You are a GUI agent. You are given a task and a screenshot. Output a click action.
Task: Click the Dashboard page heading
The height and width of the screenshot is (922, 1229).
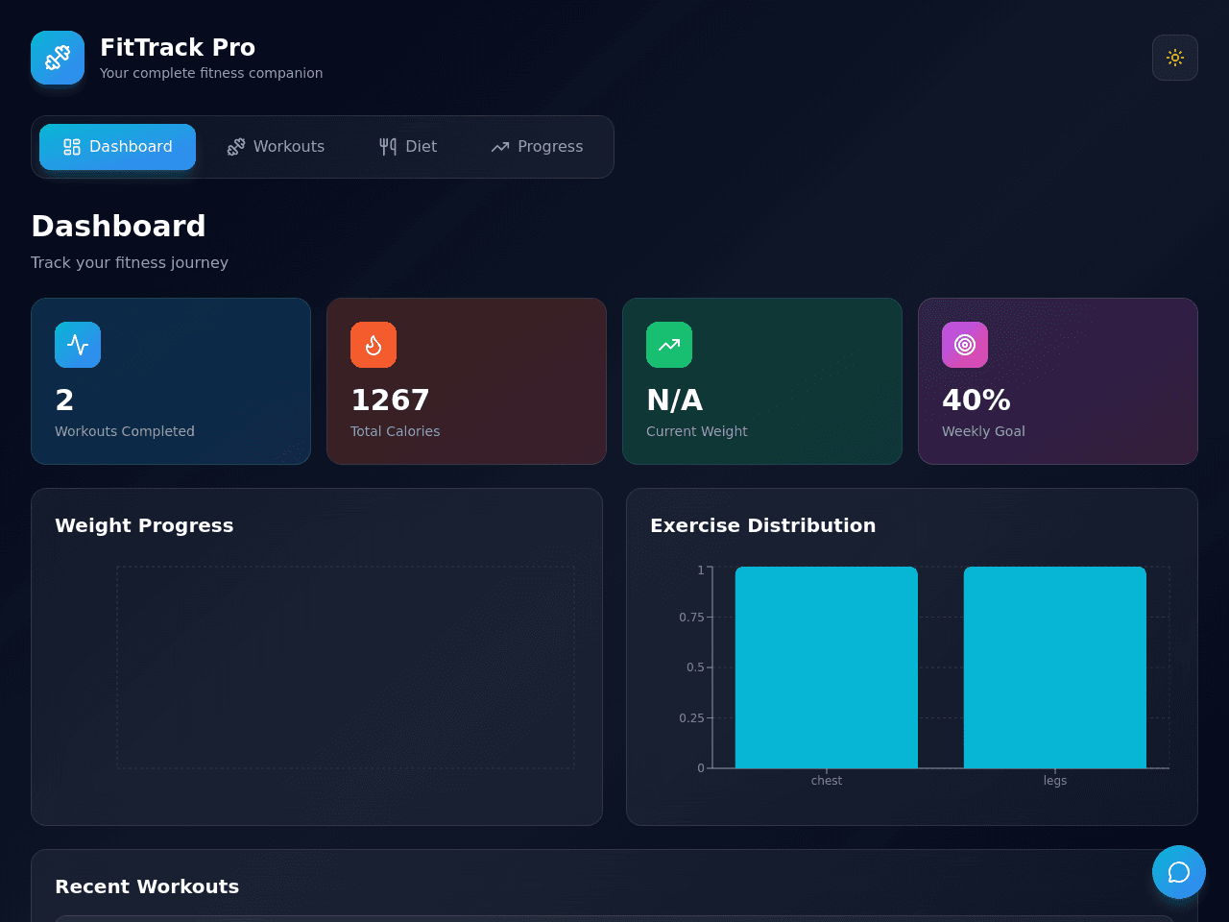(118, 226)
